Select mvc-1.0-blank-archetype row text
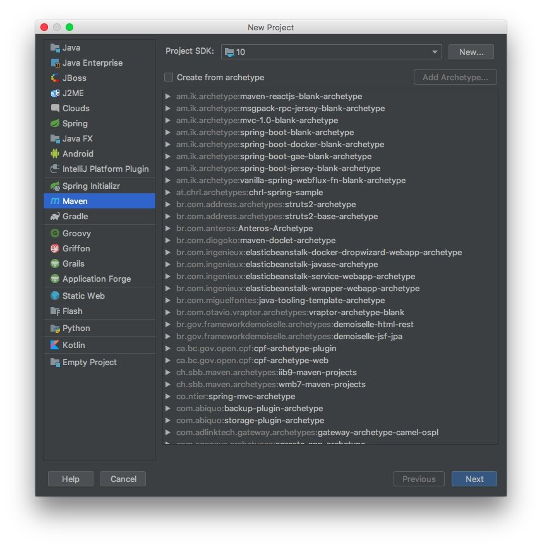Screen dimensions: 542x547 [257, 121]
